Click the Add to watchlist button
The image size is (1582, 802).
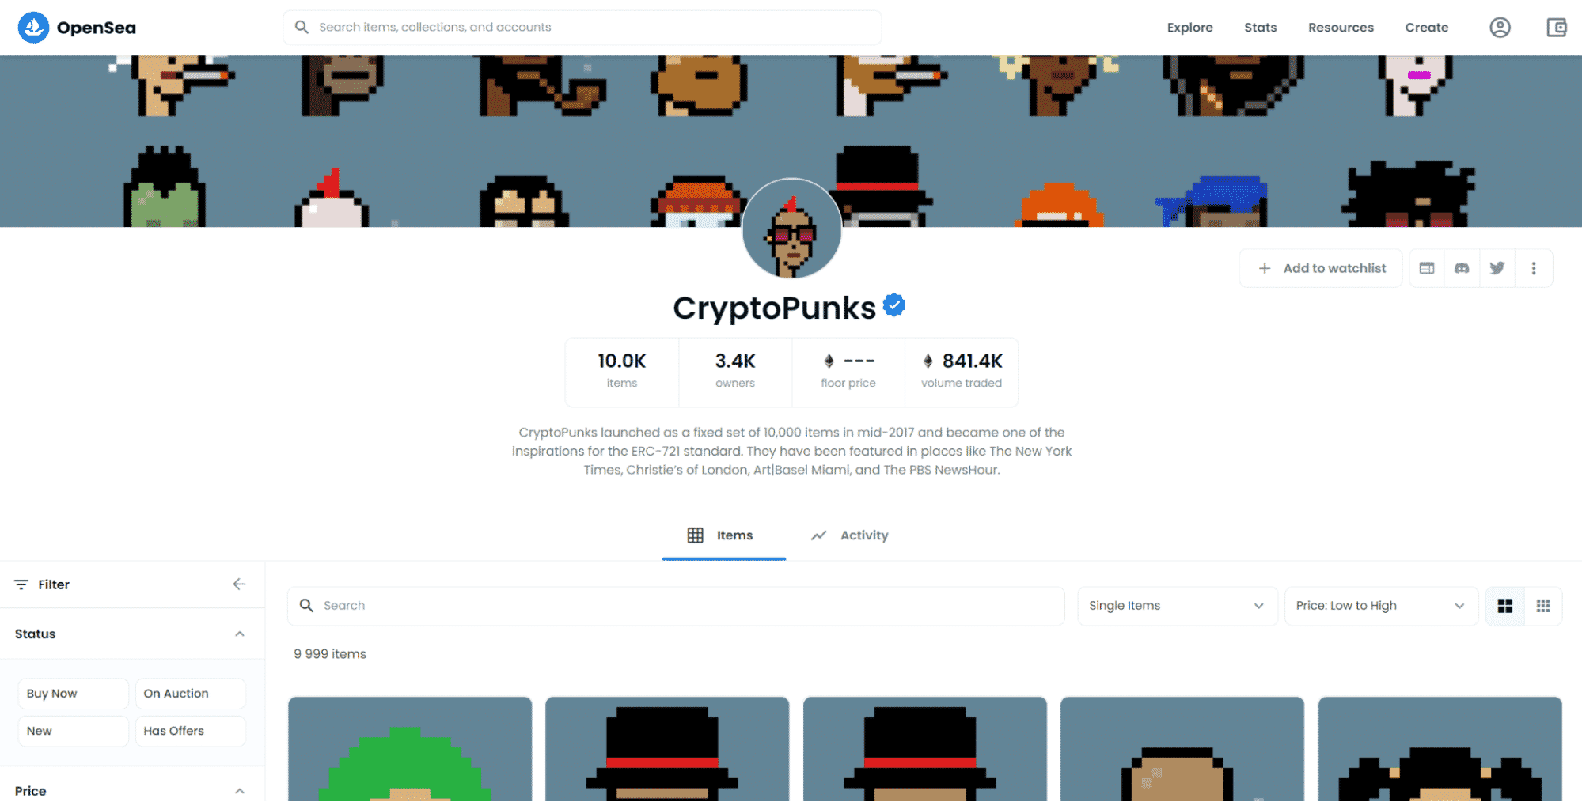click(1321, 268)
